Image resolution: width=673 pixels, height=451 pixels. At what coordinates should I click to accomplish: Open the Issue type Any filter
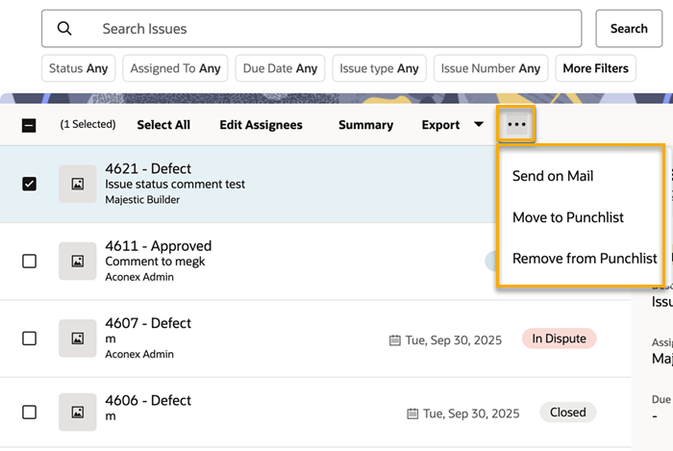coord(380,68)
